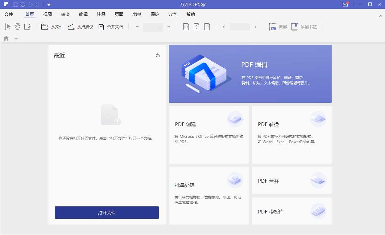Open the PDF 合并 card

[x=292, y=180]
